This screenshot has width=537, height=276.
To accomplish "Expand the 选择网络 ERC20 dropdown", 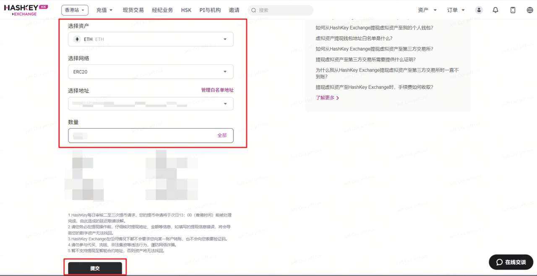I will (151, 72).
